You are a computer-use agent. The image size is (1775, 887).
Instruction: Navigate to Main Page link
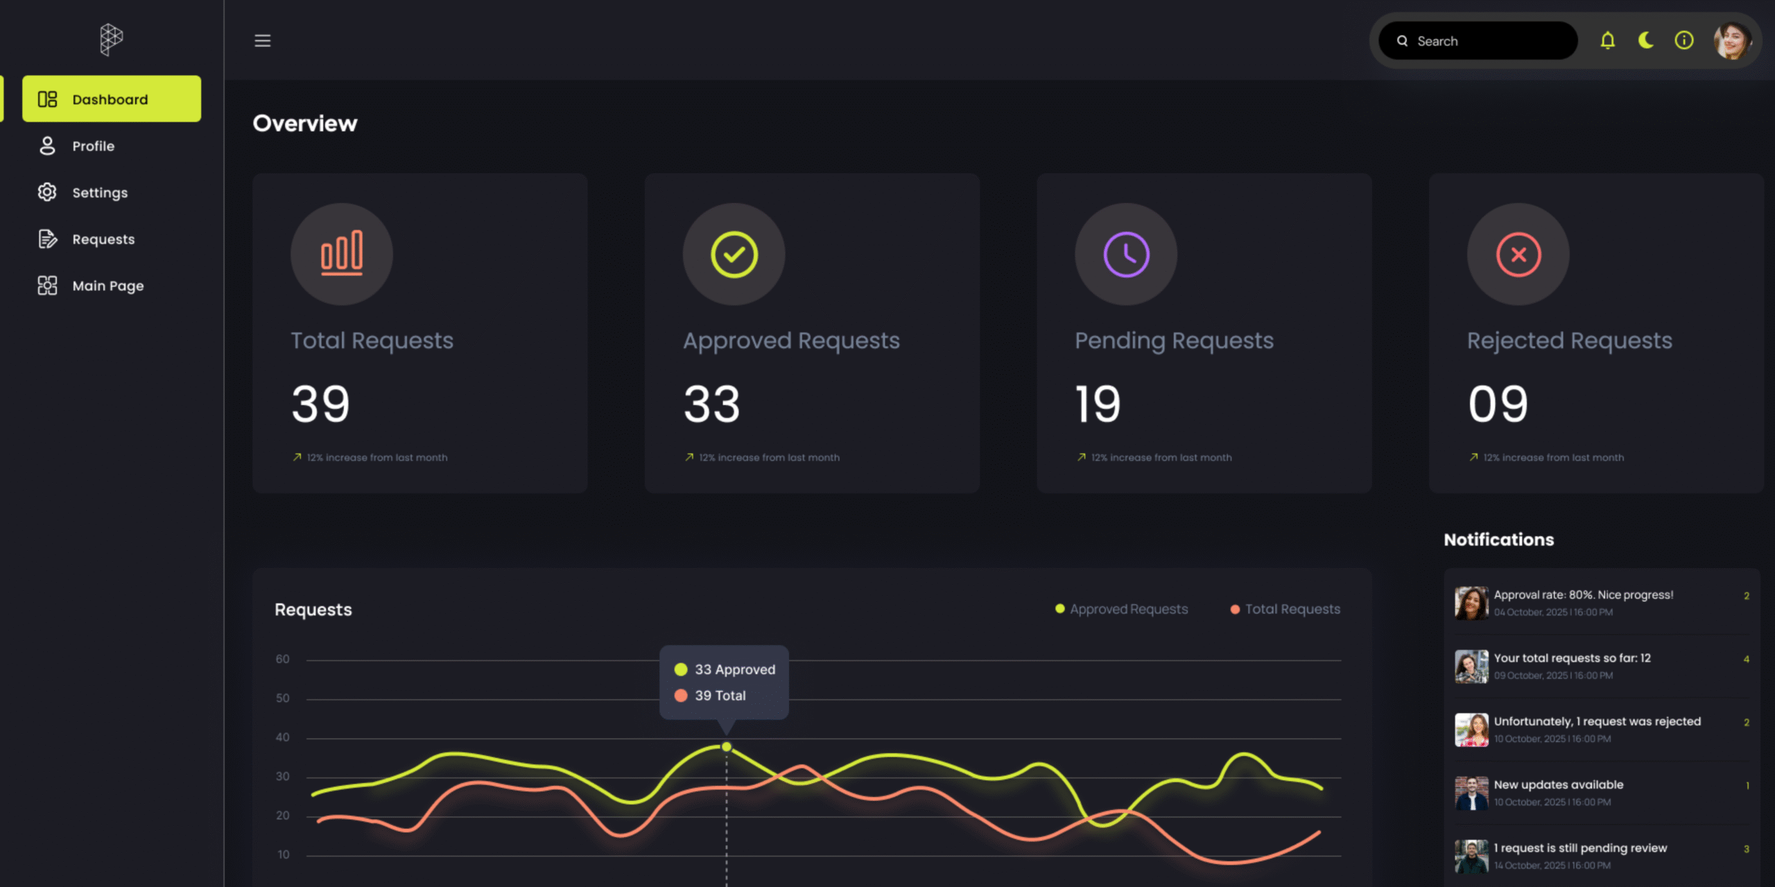coord(107,286)
